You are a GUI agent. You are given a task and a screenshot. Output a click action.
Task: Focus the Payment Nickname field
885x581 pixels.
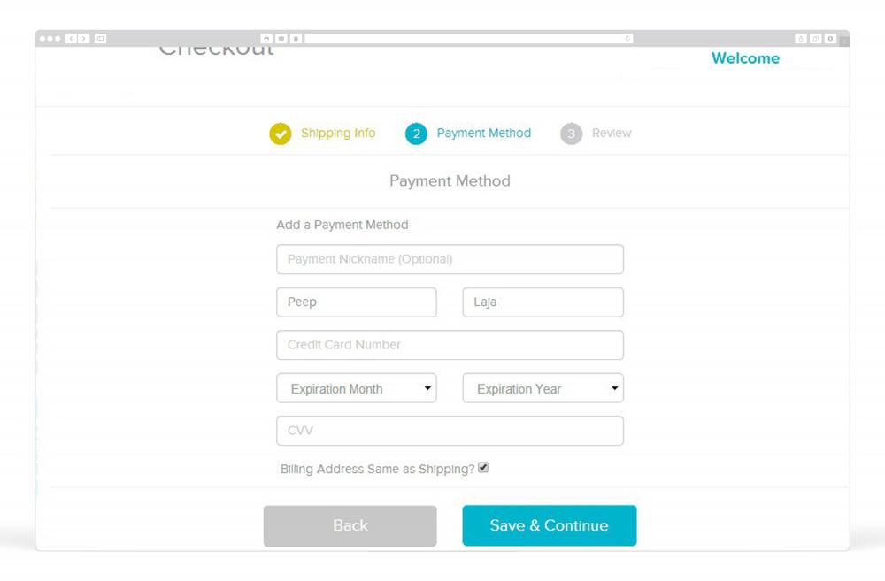[450, 259]
